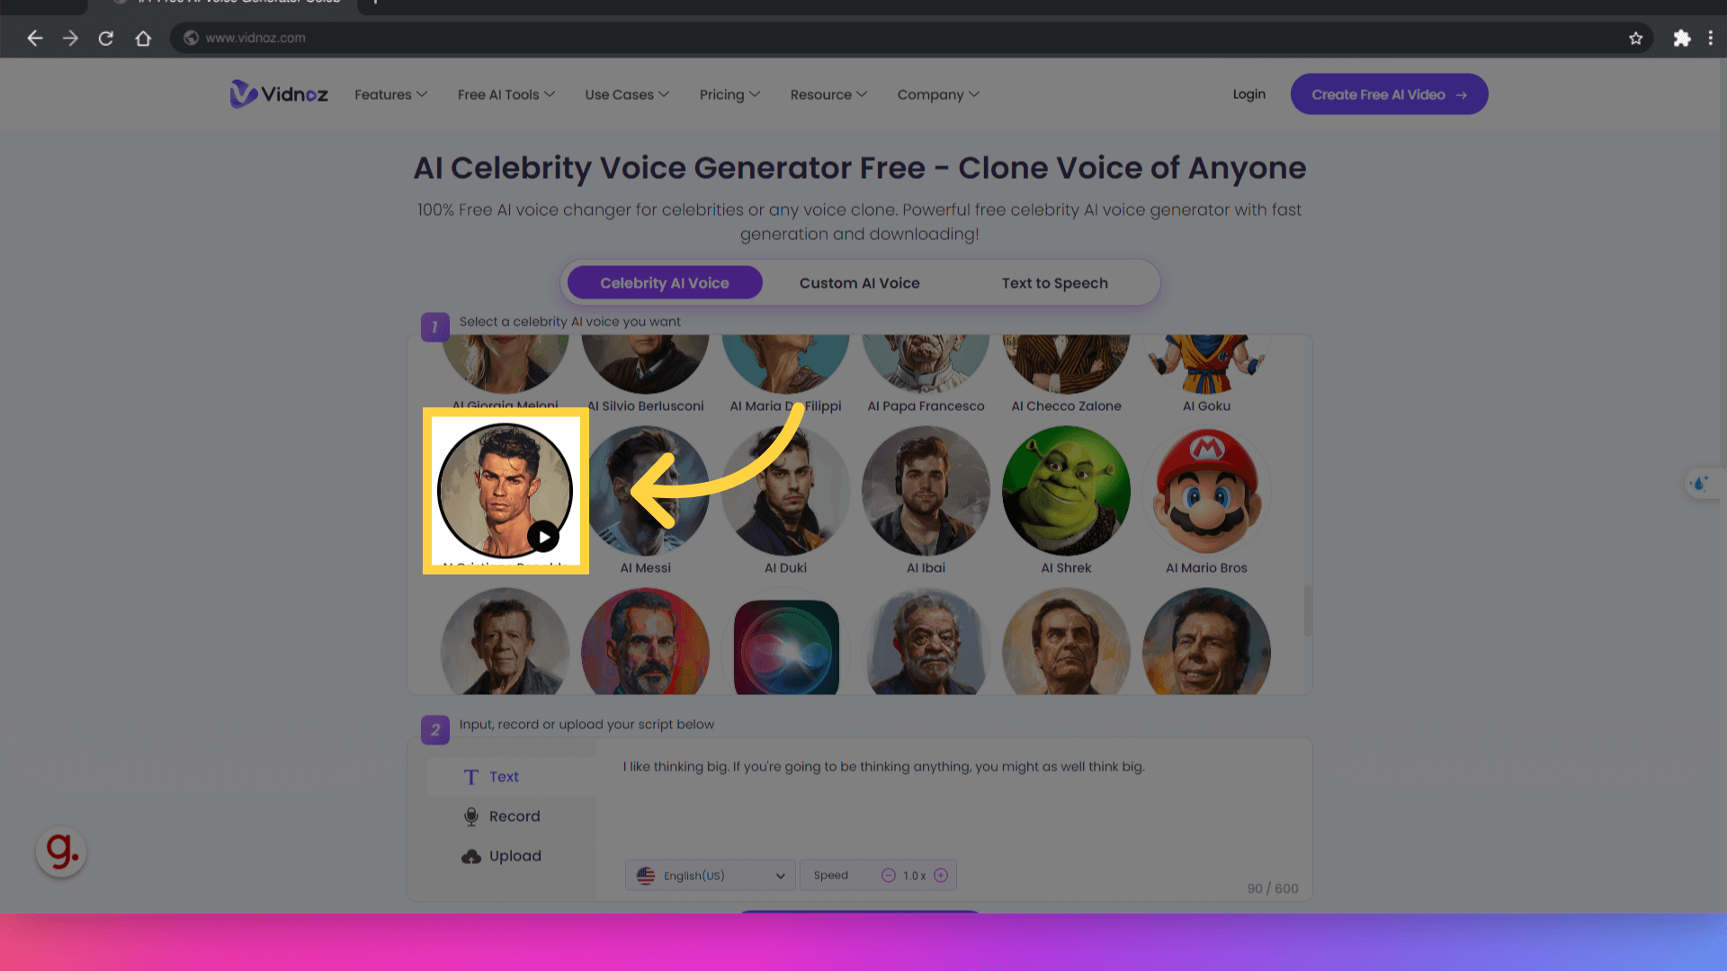Screen dimensions: 1727x971
Task: Click the Record input mode icon
Action: pyautogui.click(x=472, y=817)
